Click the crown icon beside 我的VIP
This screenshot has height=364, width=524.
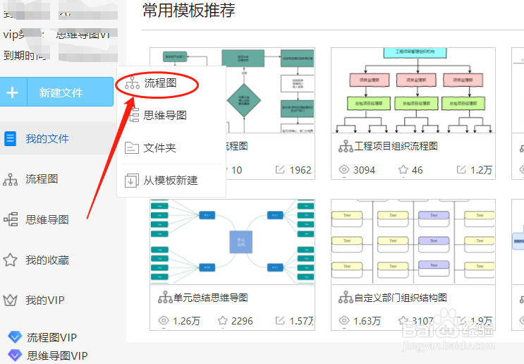point(10,300)
